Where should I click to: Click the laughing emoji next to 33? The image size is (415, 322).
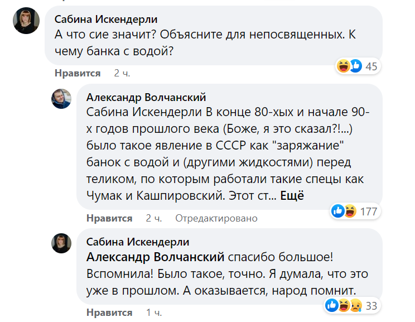344,305
